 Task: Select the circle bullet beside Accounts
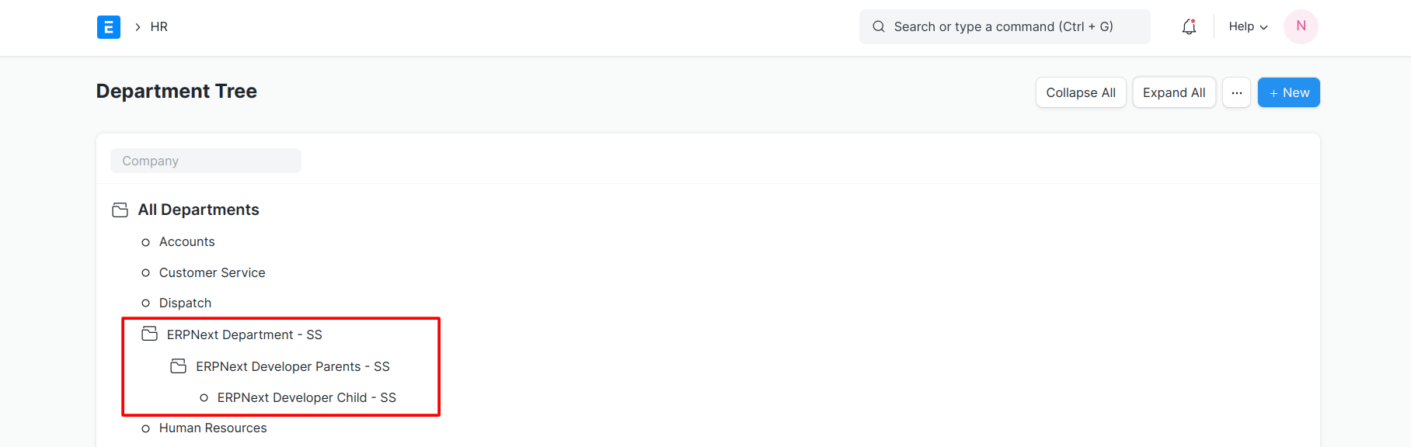click(145, 243)
